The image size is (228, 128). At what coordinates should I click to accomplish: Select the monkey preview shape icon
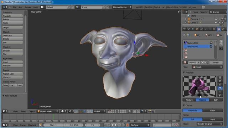click(220, 88)
